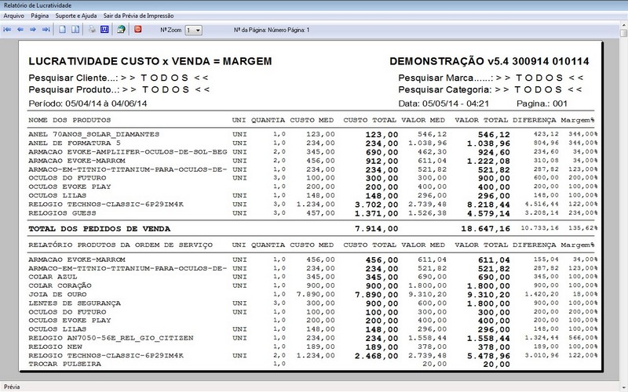Click the report title LUCRATIVIDADE CUSTO x VENDA
The height and width of the screenshot is (392, 628).
(x=150, y=61)
